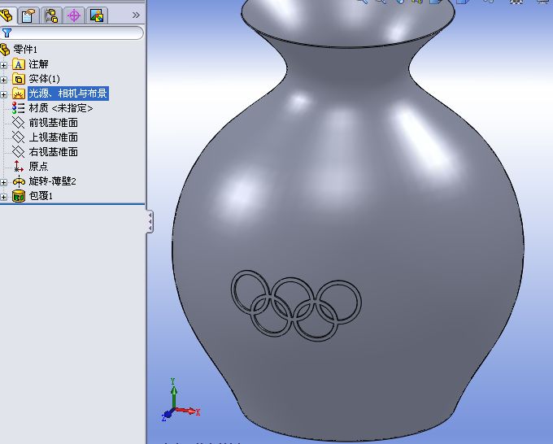Screen dimensions: 553x444
Task: Click the wrap feature icon for 包覆1
Action: pyautogui.click(x=19, y=196)
